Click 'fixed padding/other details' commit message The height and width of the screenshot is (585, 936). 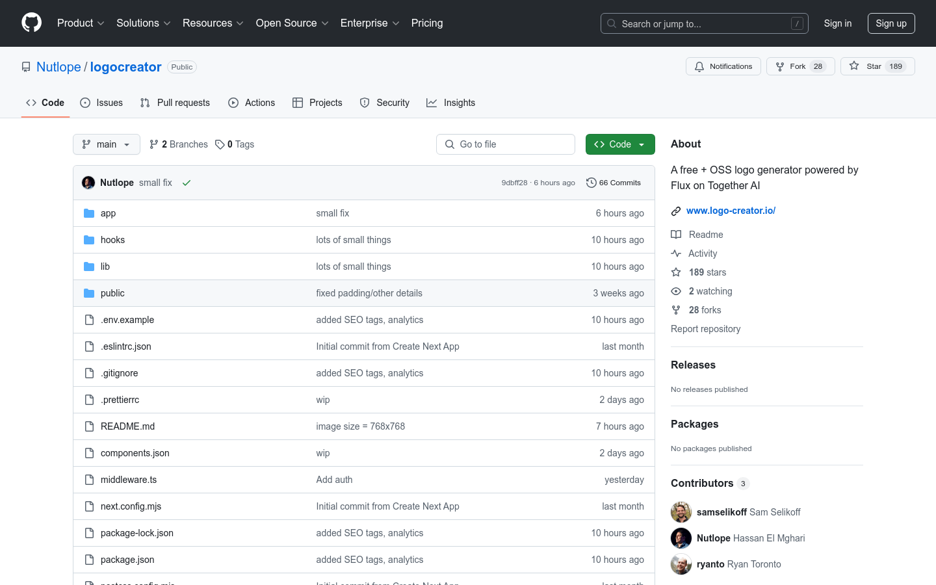point(369,293)
